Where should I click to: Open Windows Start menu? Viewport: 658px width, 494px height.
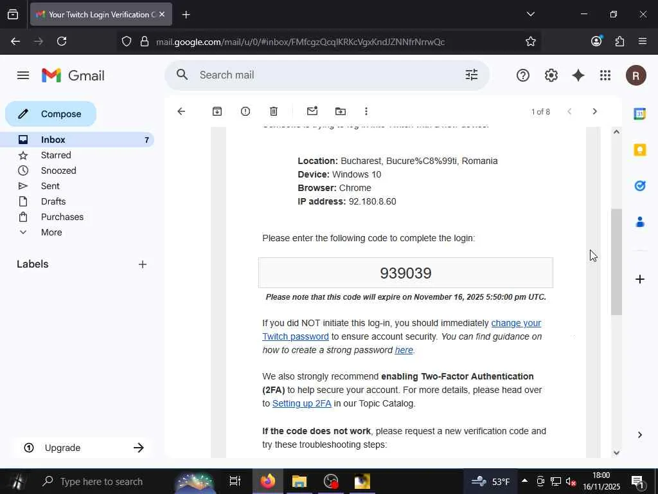(18, 481)
